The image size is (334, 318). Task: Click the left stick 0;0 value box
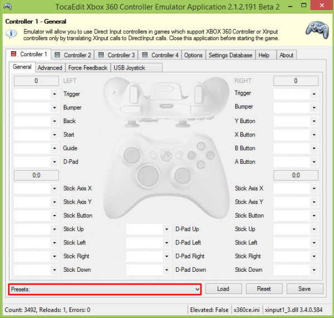point(36,175)
